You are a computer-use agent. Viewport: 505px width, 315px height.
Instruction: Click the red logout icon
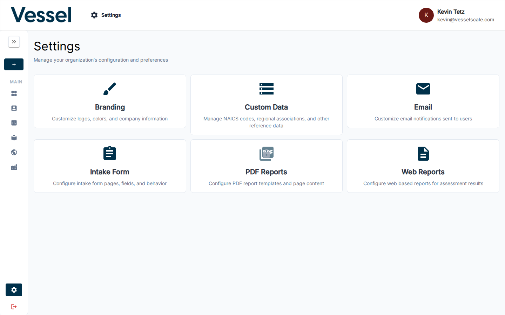[x=14, y=307]
